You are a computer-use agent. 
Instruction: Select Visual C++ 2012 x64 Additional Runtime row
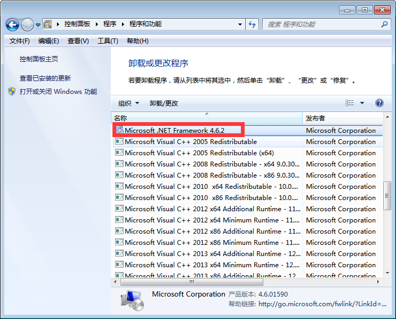(x=247, y=209)
